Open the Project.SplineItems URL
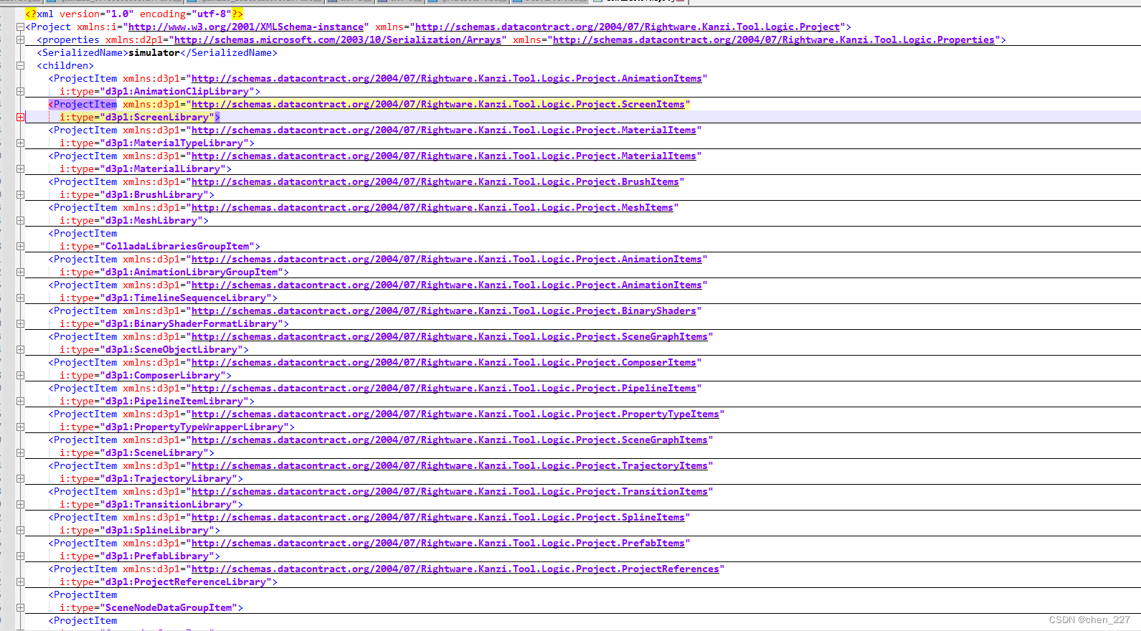The width and height of the screenshot is (1141, 631). click(x=438, y=518)
